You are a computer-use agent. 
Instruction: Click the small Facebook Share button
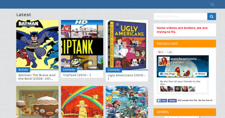pos(172,101)
